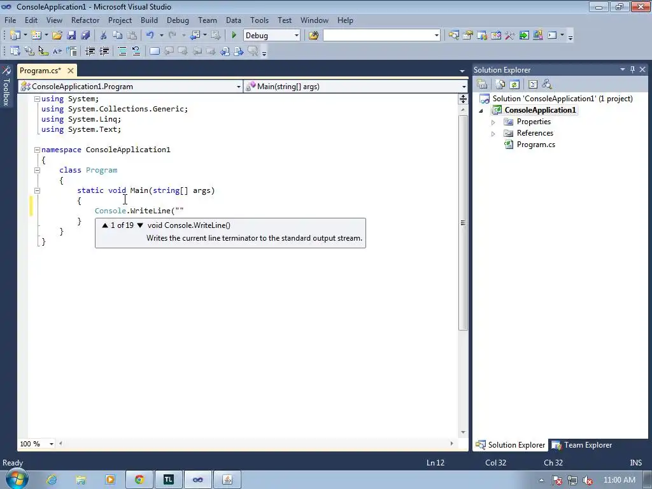Open Chrome from the taskbar
Screen dimensions: 652x489
click(139, 480)
